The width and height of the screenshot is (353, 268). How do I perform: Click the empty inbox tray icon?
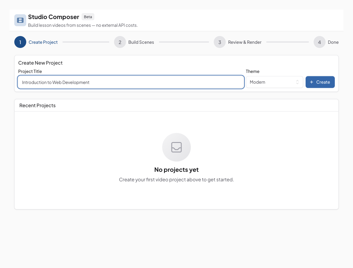point(176,147)
